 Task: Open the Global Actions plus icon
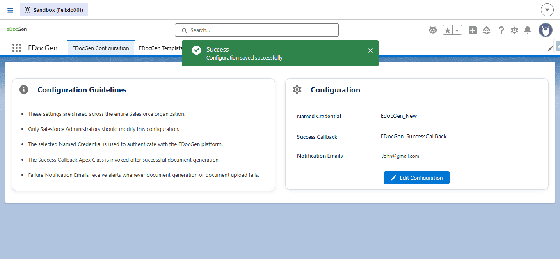473,30
